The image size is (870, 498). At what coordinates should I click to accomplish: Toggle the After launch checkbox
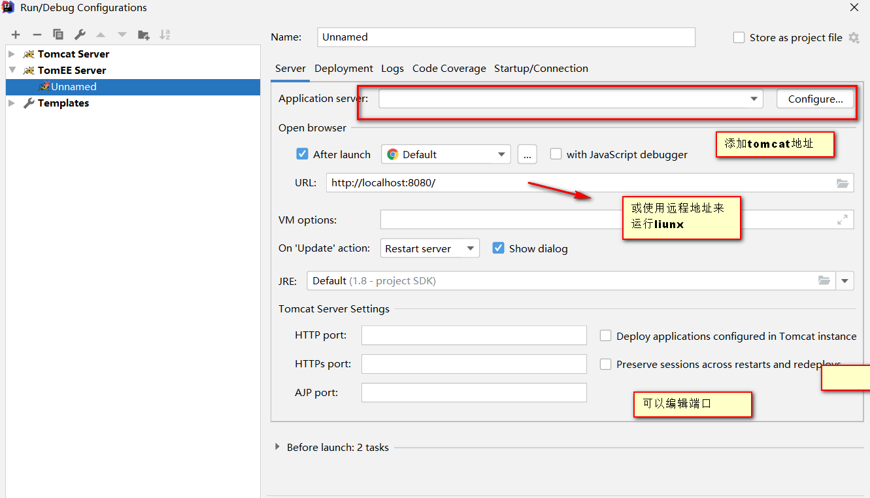pos(302,154)
